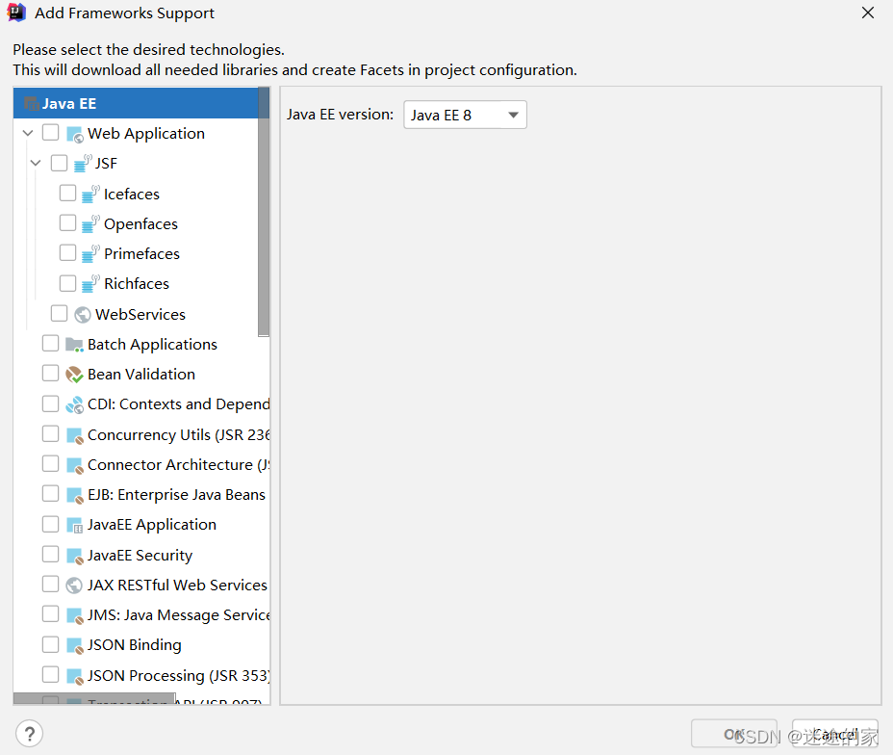Open the Java EE version dropdown

[465, 116]
